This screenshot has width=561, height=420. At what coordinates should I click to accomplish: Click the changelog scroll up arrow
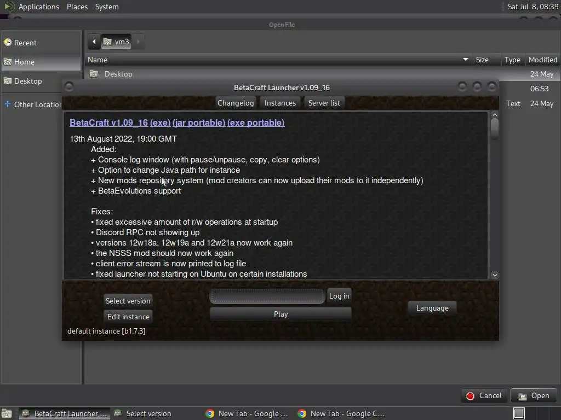(495, 115)
